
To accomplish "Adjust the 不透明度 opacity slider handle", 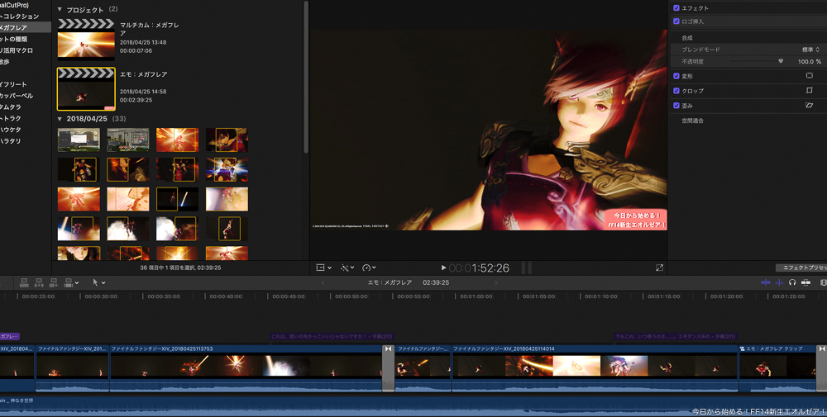I will (x=781, y=62).
